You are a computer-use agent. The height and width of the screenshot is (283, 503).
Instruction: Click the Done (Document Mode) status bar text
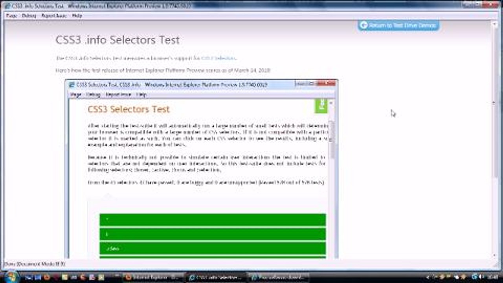click(35, 264)
